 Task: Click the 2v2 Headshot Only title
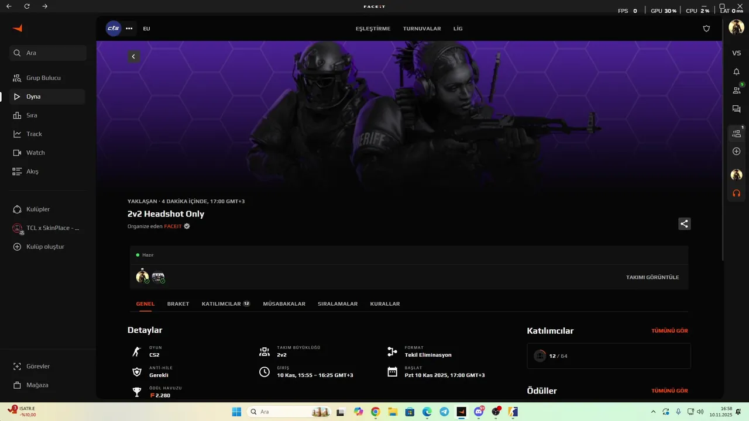click(x=166, y=214)
